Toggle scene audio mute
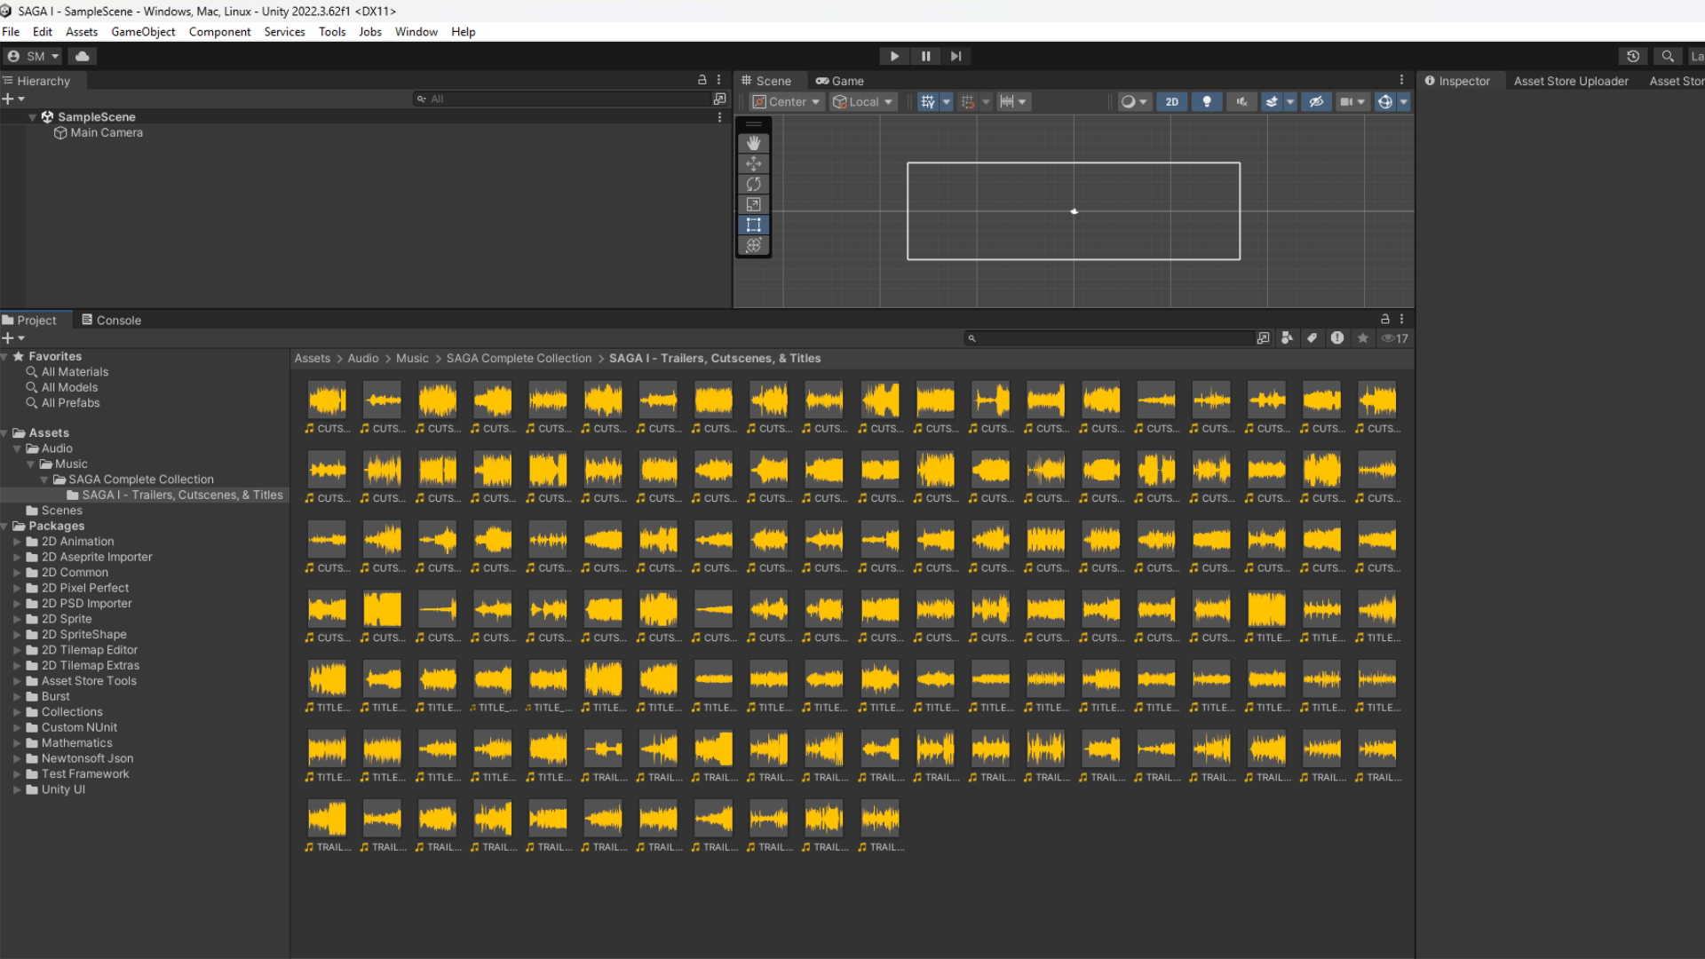The height and width of the screenshot is (959, 1705). pos(1241,102)
